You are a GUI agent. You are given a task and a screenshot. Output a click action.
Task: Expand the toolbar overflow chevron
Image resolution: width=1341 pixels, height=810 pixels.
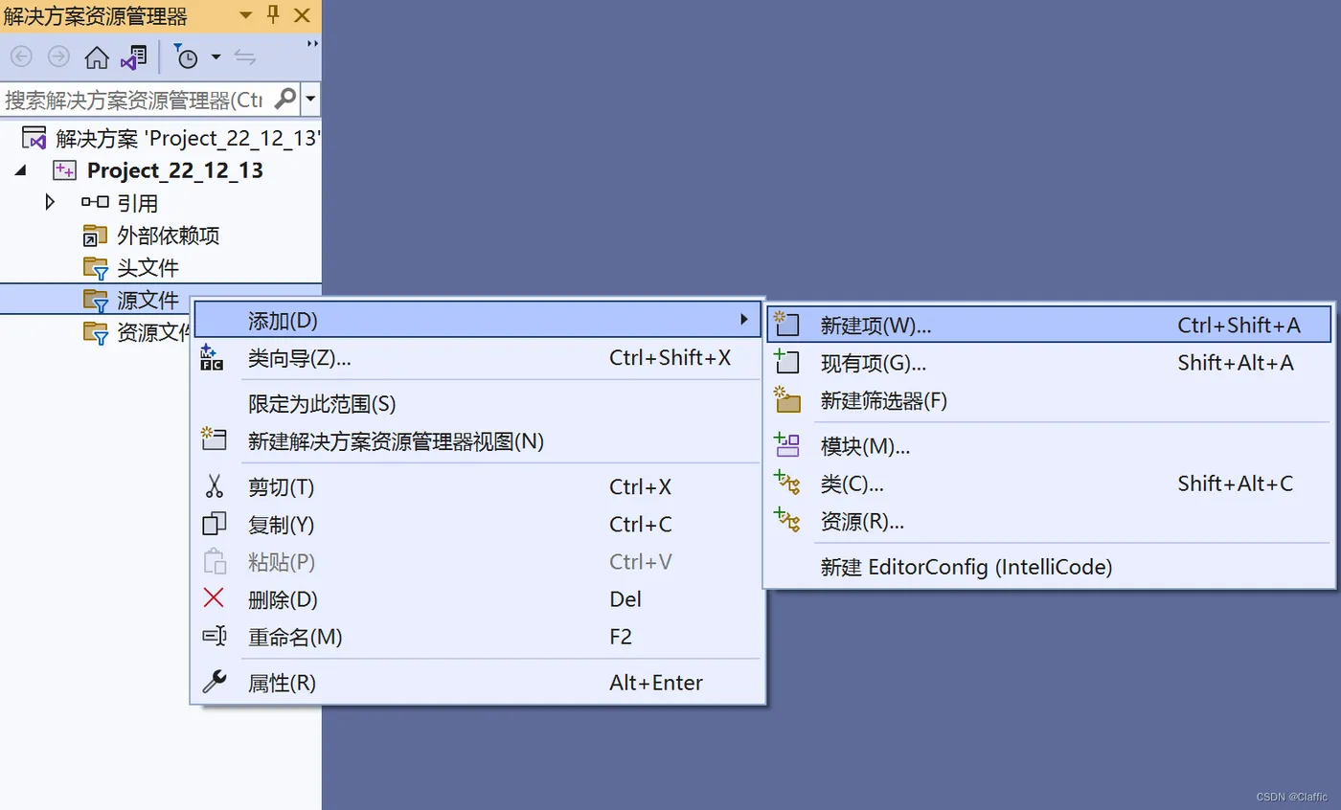(x=312, y=44)
